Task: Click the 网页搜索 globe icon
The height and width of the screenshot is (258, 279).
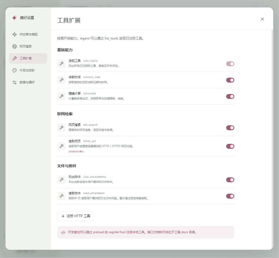Action: click(x=15, y=46)
